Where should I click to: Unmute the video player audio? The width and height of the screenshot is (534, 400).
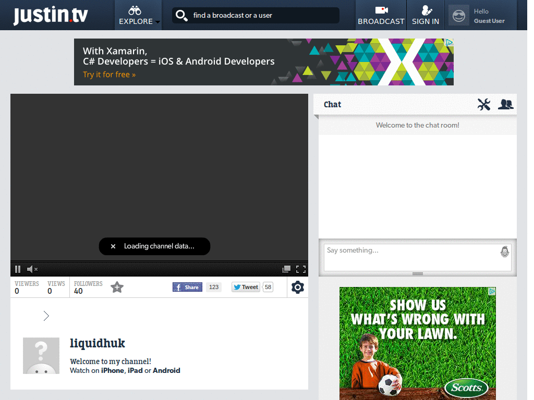coord(32,269)
